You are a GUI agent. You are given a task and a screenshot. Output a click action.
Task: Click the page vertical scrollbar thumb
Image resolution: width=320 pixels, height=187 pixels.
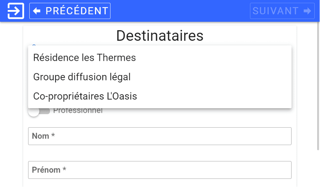318,85
